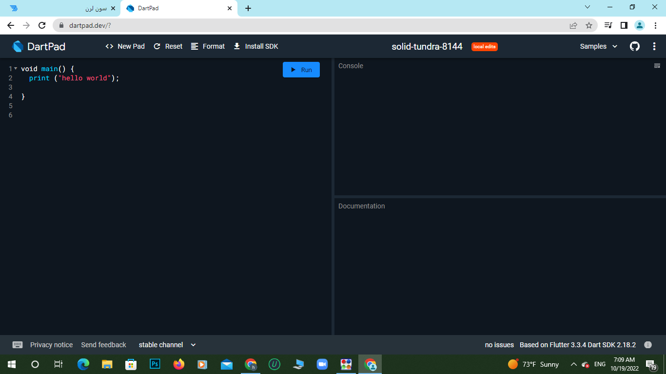Screen dimensions: 666x374
Task: Select the DartPad browser tab
Action: coord(179,8)
